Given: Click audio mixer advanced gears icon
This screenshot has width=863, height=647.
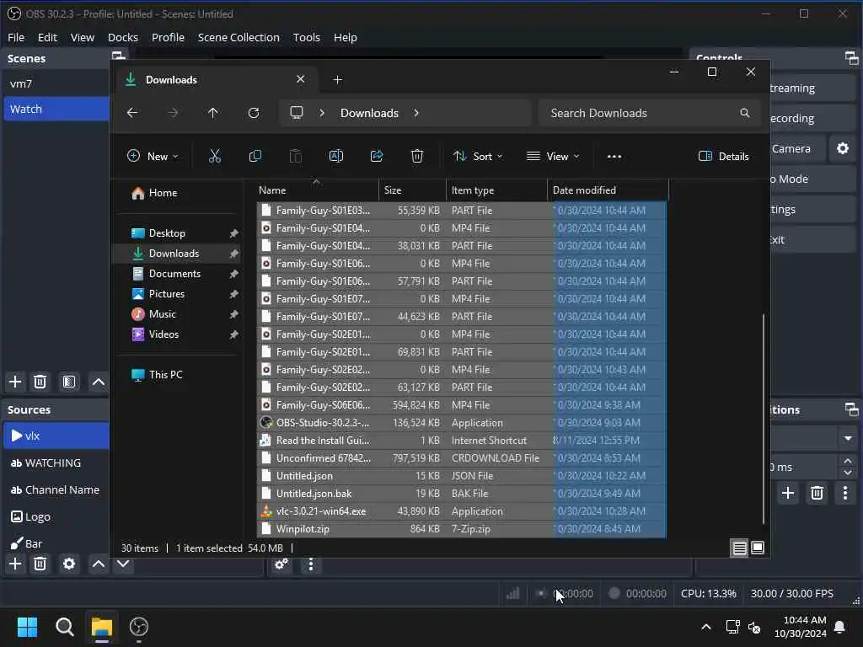Looking at the screenshot, I should [281, 564].
